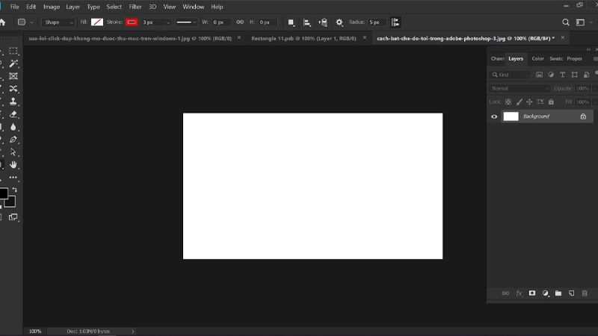Open the gear path options
The width and height of the screenshot is (598, 336).
pos(339,22)
